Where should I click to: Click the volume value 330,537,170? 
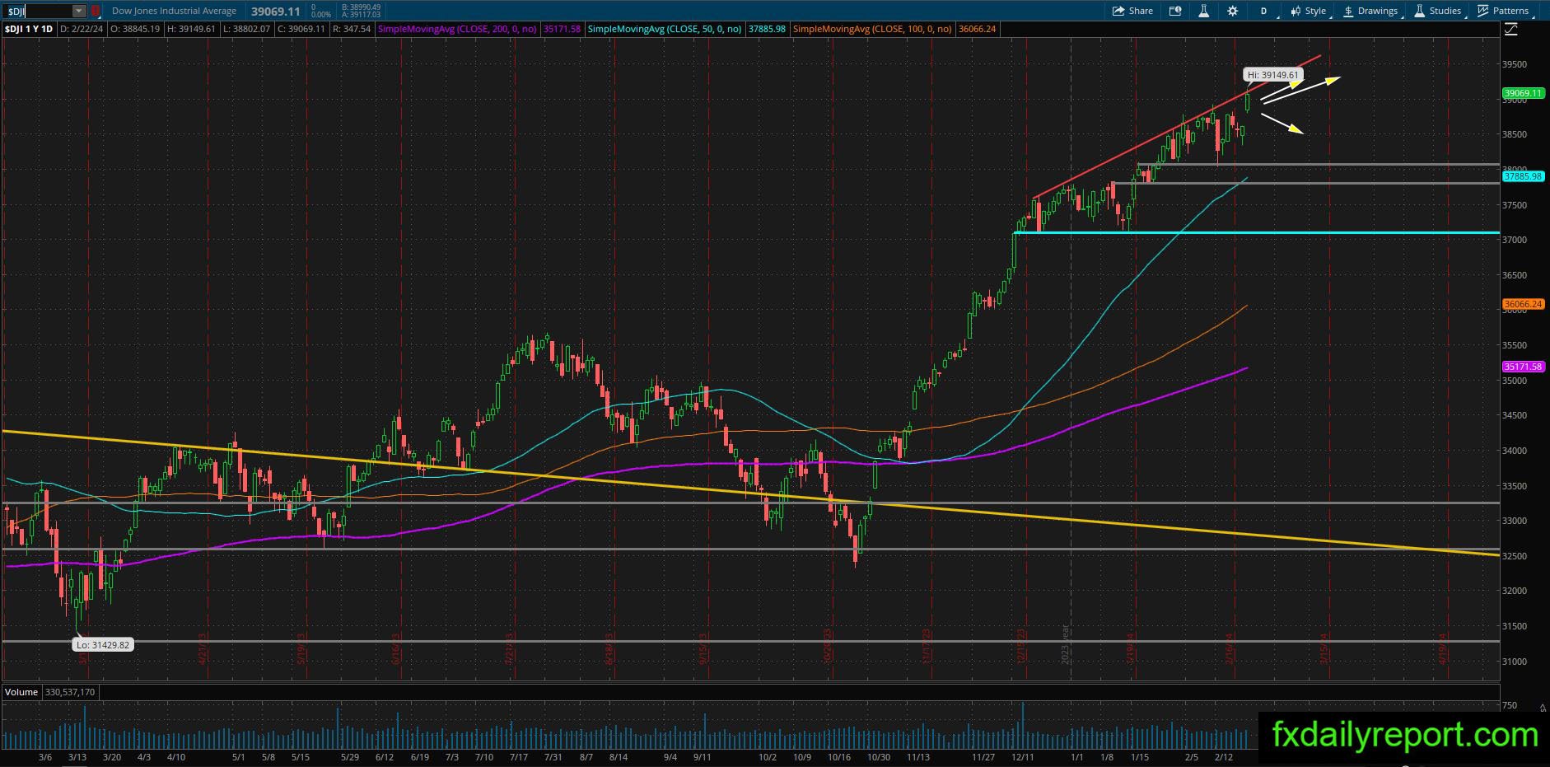tap(70, 692)
